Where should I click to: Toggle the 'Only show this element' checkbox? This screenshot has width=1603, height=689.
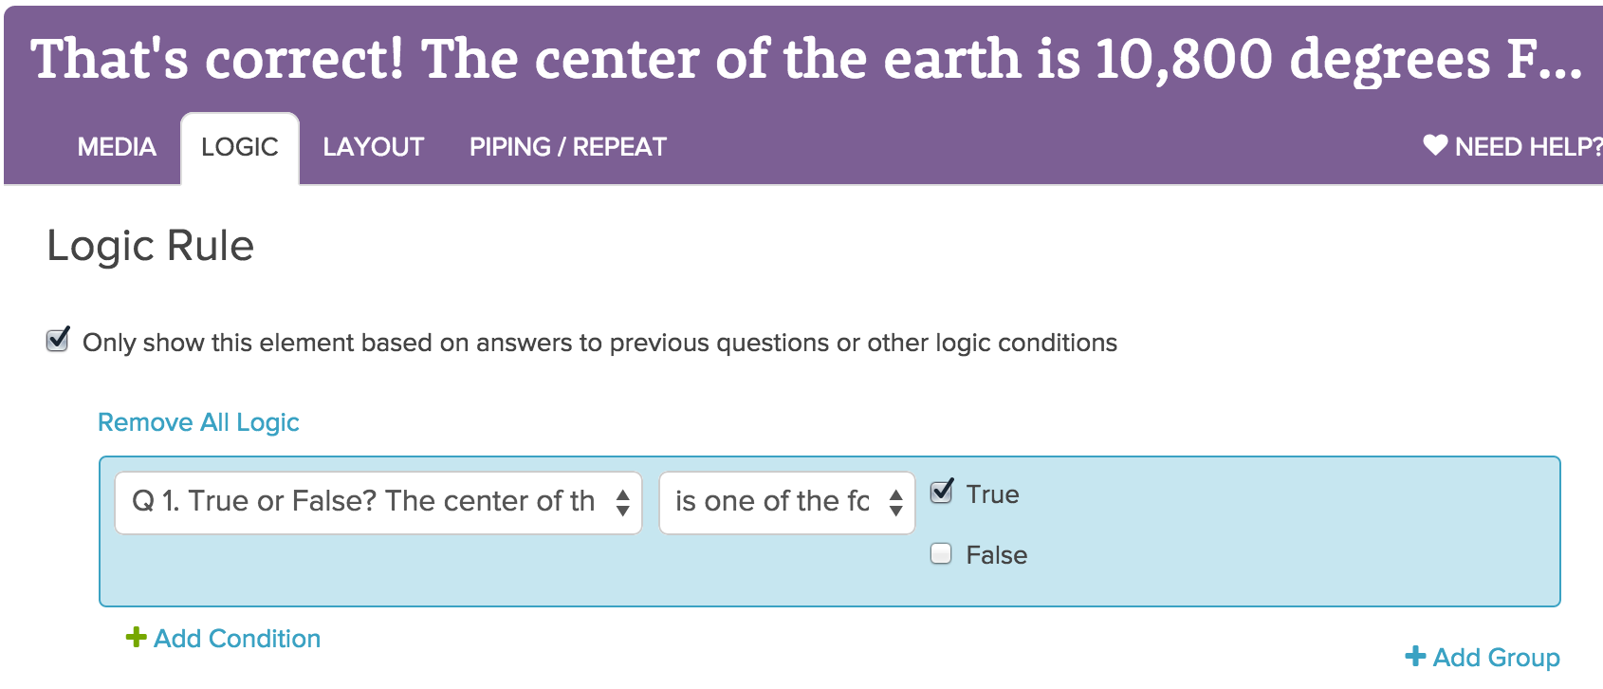[x=58, y=341]
